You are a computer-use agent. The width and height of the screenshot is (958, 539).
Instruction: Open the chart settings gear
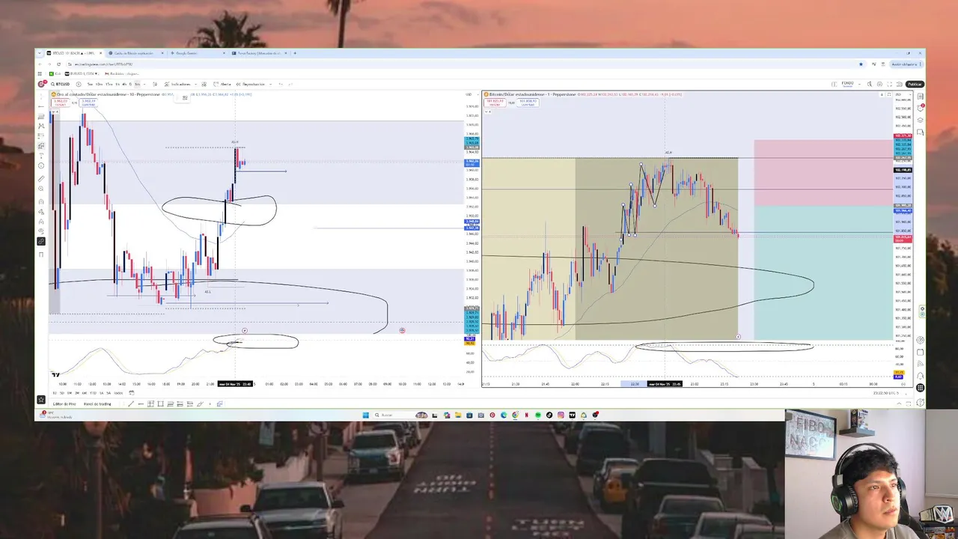point(879,84)
